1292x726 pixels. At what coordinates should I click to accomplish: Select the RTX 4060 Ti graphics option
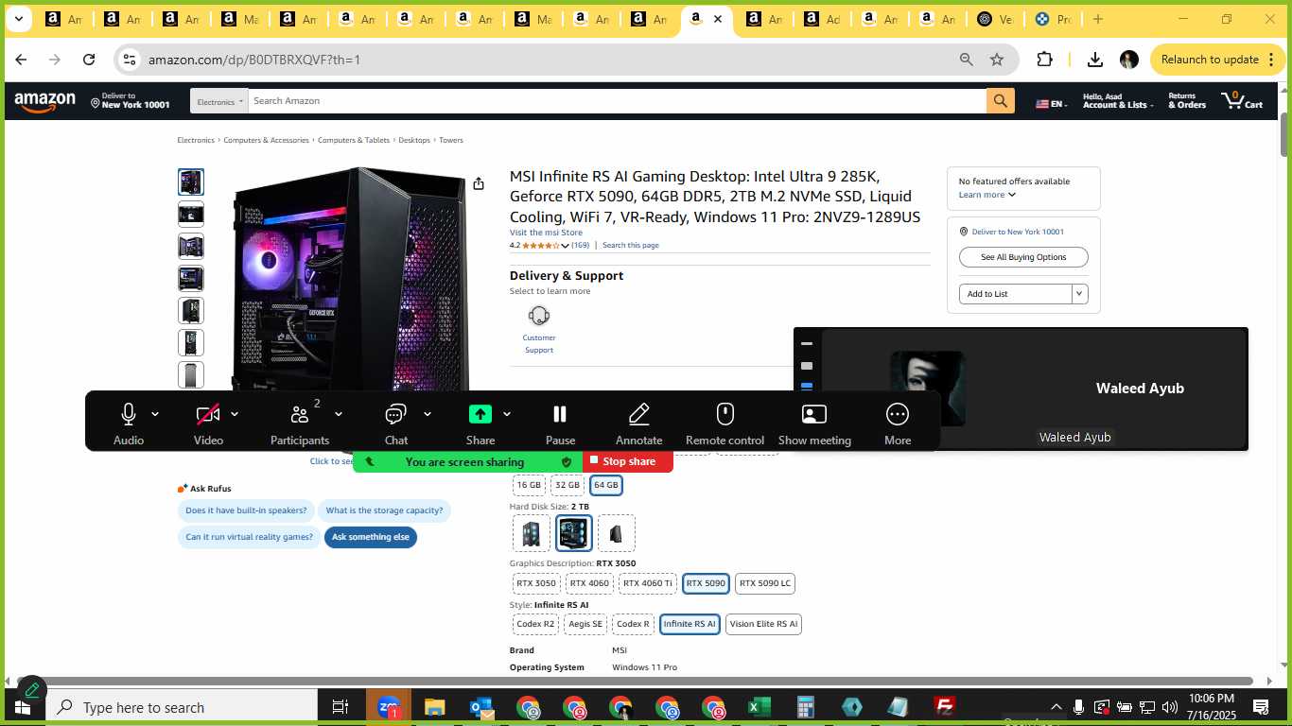(648, 583)
